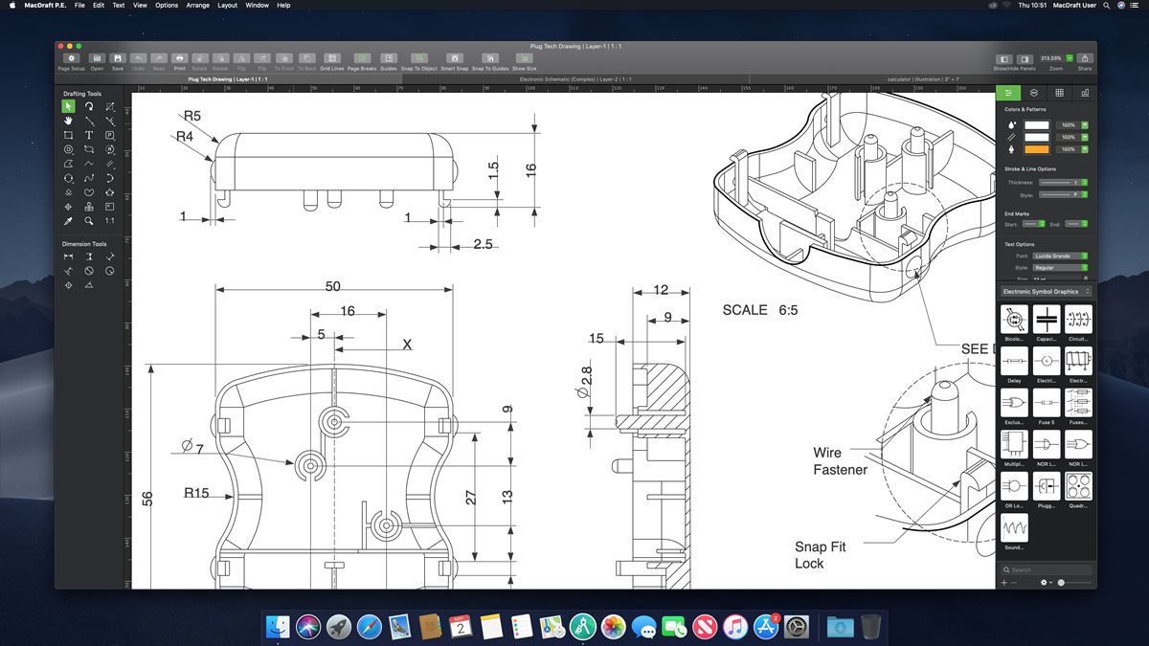Click the Print toolbar icon
This screenshot has width=1149, height=646.
[x=179, y=59]
